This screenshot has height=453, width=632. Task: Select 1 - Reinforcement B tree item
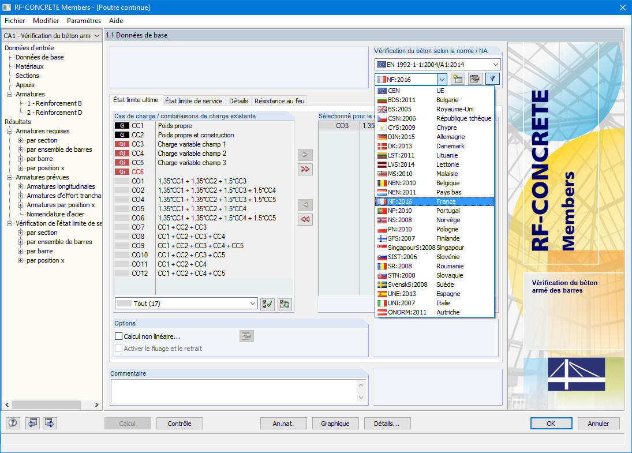coord(54,103)
